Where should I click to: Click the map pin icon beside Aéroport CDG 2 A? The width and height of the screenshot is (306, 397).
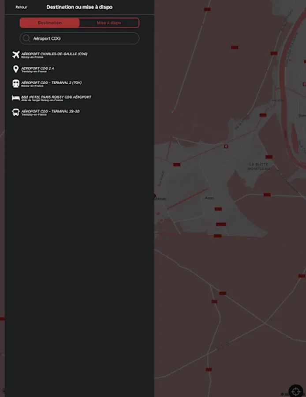[16, 69]
